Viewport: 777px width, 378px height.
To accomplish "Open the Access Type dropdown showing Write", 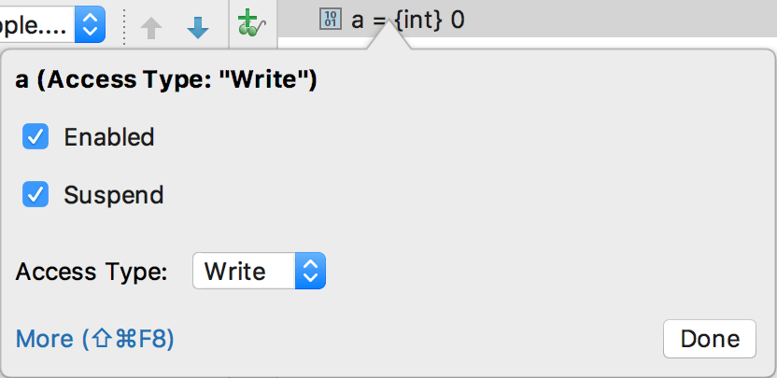I will 259,272.
